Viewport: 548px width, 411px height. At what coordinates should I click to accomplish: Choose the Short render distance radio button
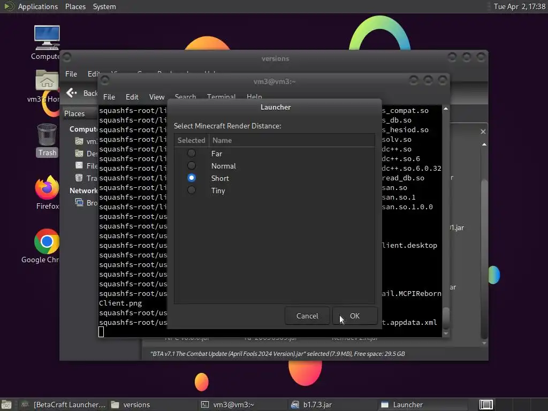click(x=192, y=178)
